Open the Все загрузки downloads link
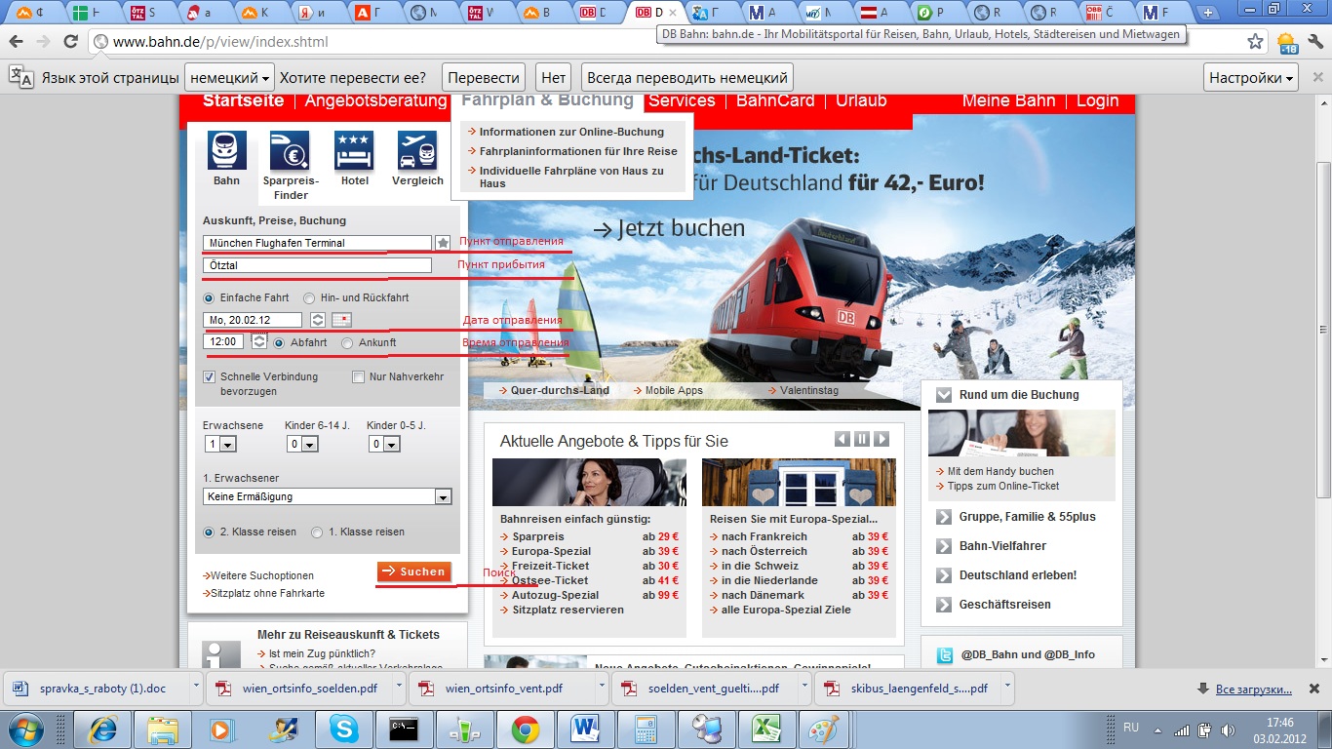 click(x=1254, y=690)
